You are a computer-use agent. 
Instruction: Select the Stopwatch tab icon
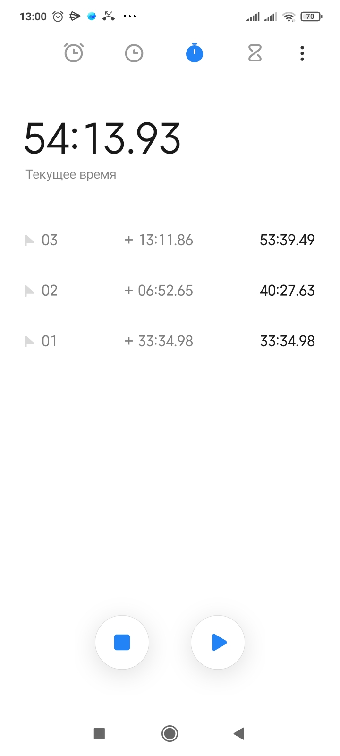pyautogui.click(x=195, y=53)
